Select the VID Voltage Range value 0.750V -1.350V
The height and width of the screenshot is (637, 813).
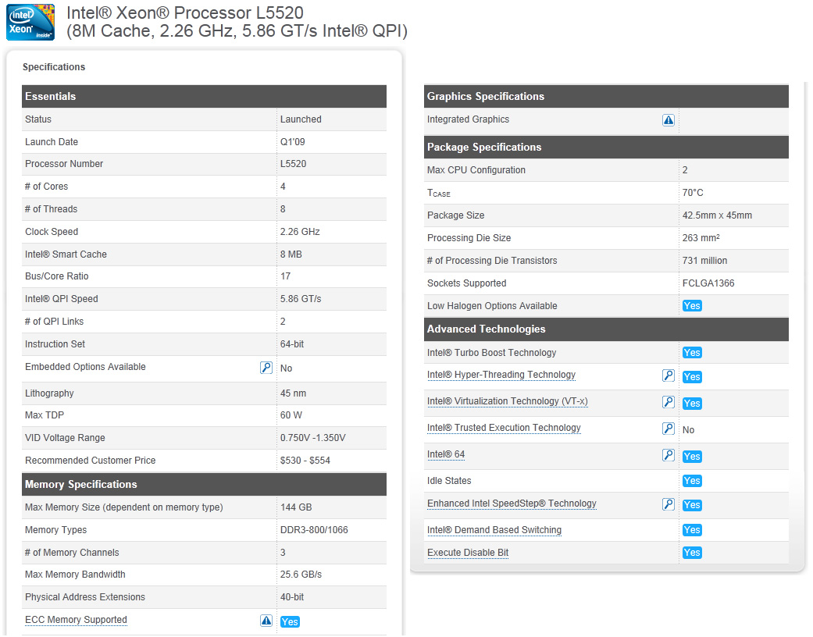pyautogui.click(x=313, y=438)
